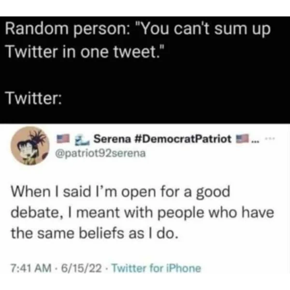Open the cartoon profile avatar of Serena
Viewport: 290px width, 290px height.
(30, 146)
